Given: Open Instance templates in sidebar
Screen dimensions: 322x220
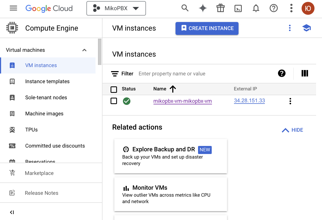Looking at the screenshot, I should 47,82.
